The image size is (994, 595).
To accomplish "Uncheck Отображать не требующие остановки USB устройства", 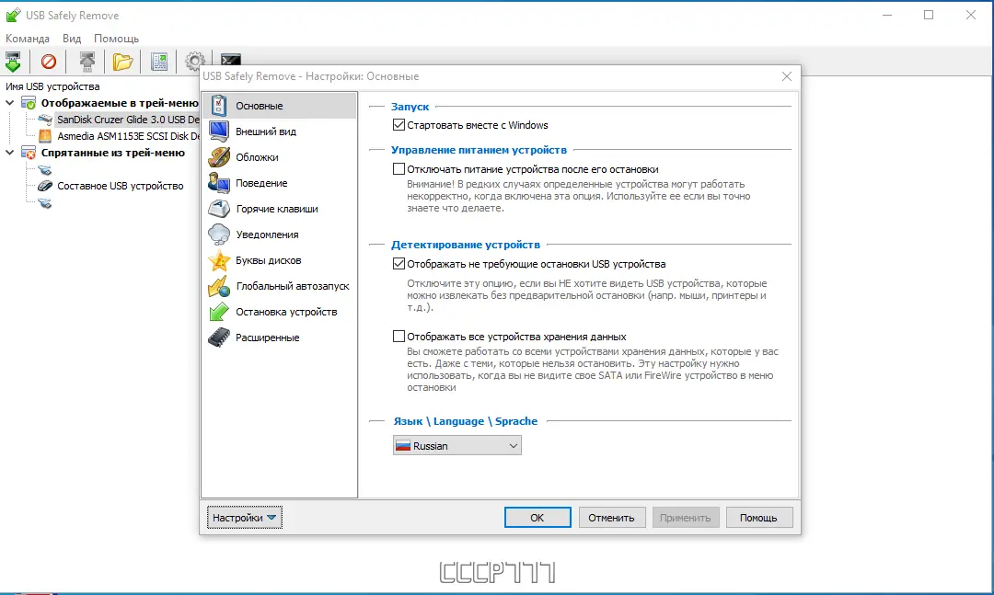I will 399,264.
